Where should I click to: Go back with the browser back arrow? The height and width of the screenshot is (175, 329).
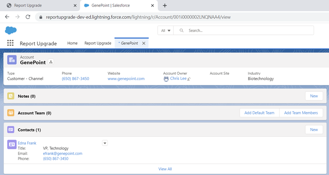pos(7,17)
